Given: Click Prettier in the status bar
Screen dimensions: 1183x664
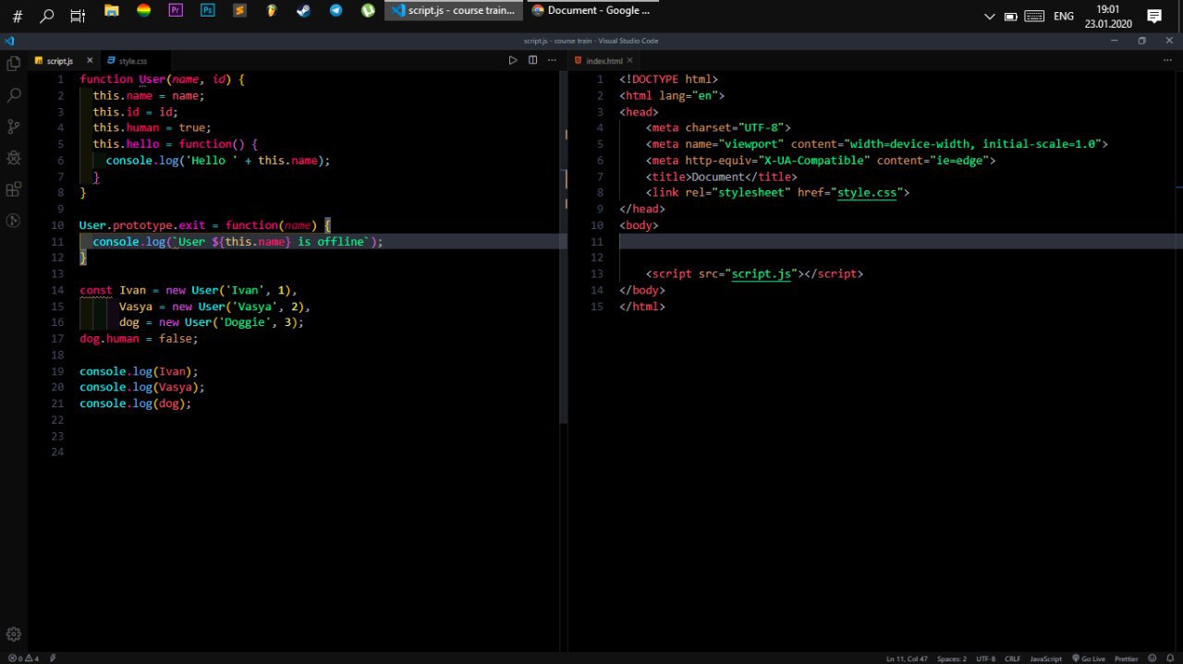Looking at the screenshot, I should (x=1126, y=658).
